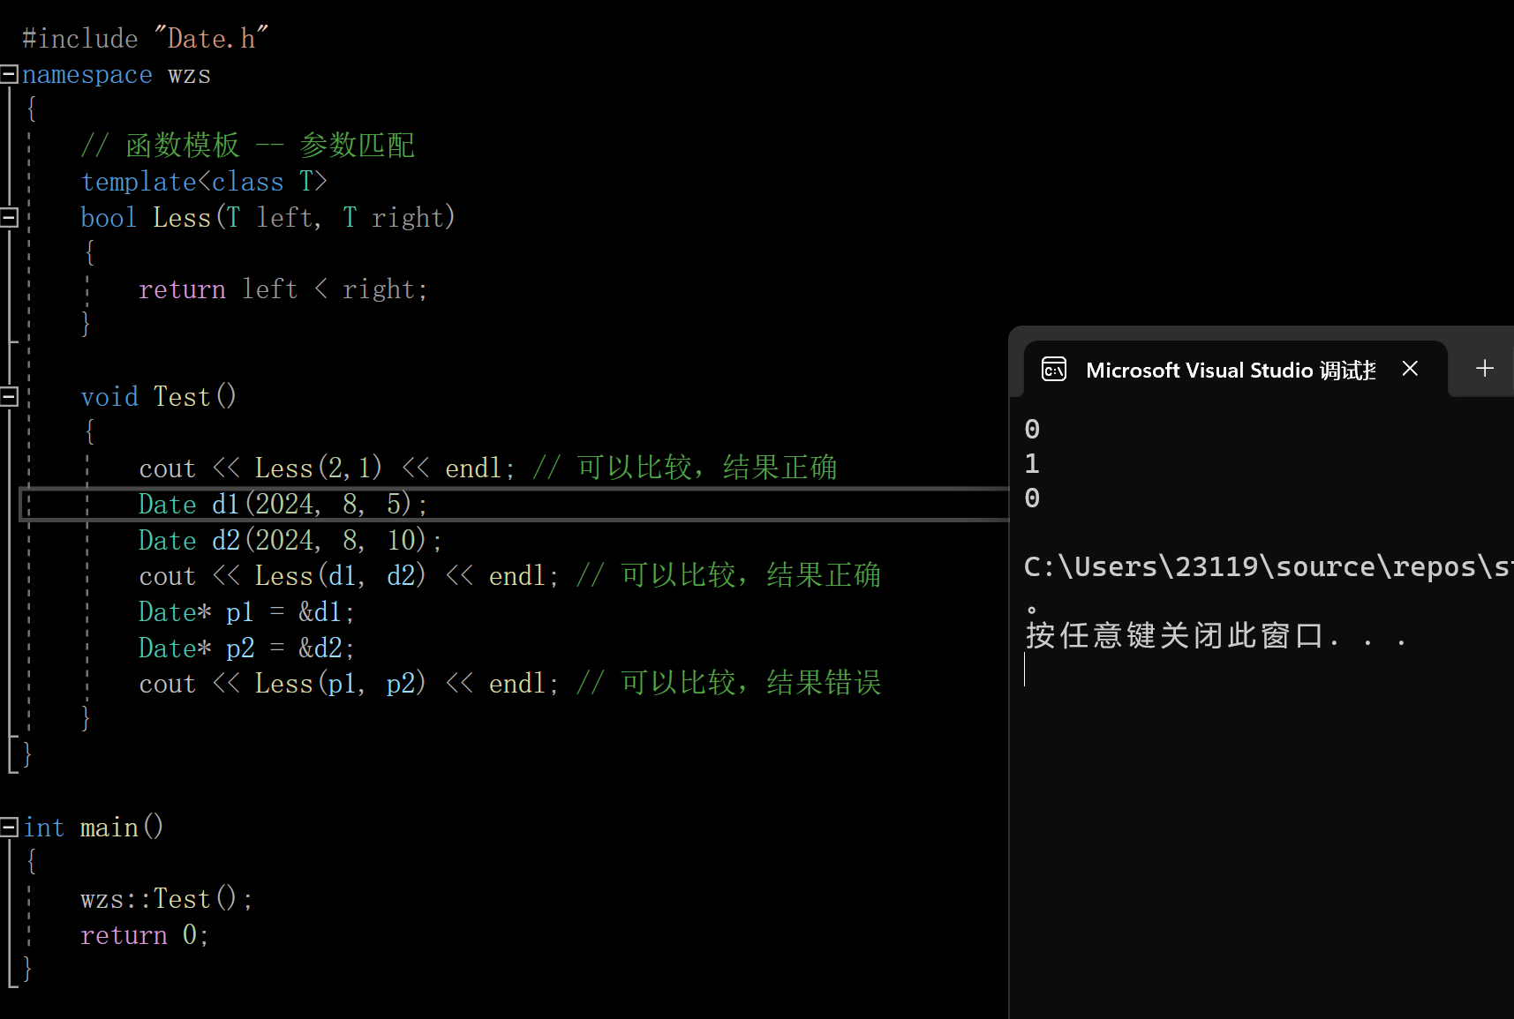Image resolution: width=1514 pixels, height=1019 pixels.
Task: Open a new terminal tab with plus
Action: (1485, 368)
